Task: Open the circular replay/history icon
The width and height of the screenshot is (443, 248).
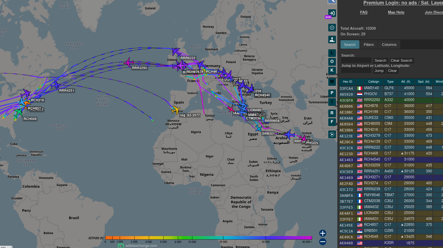Action: tap(332, 134)
